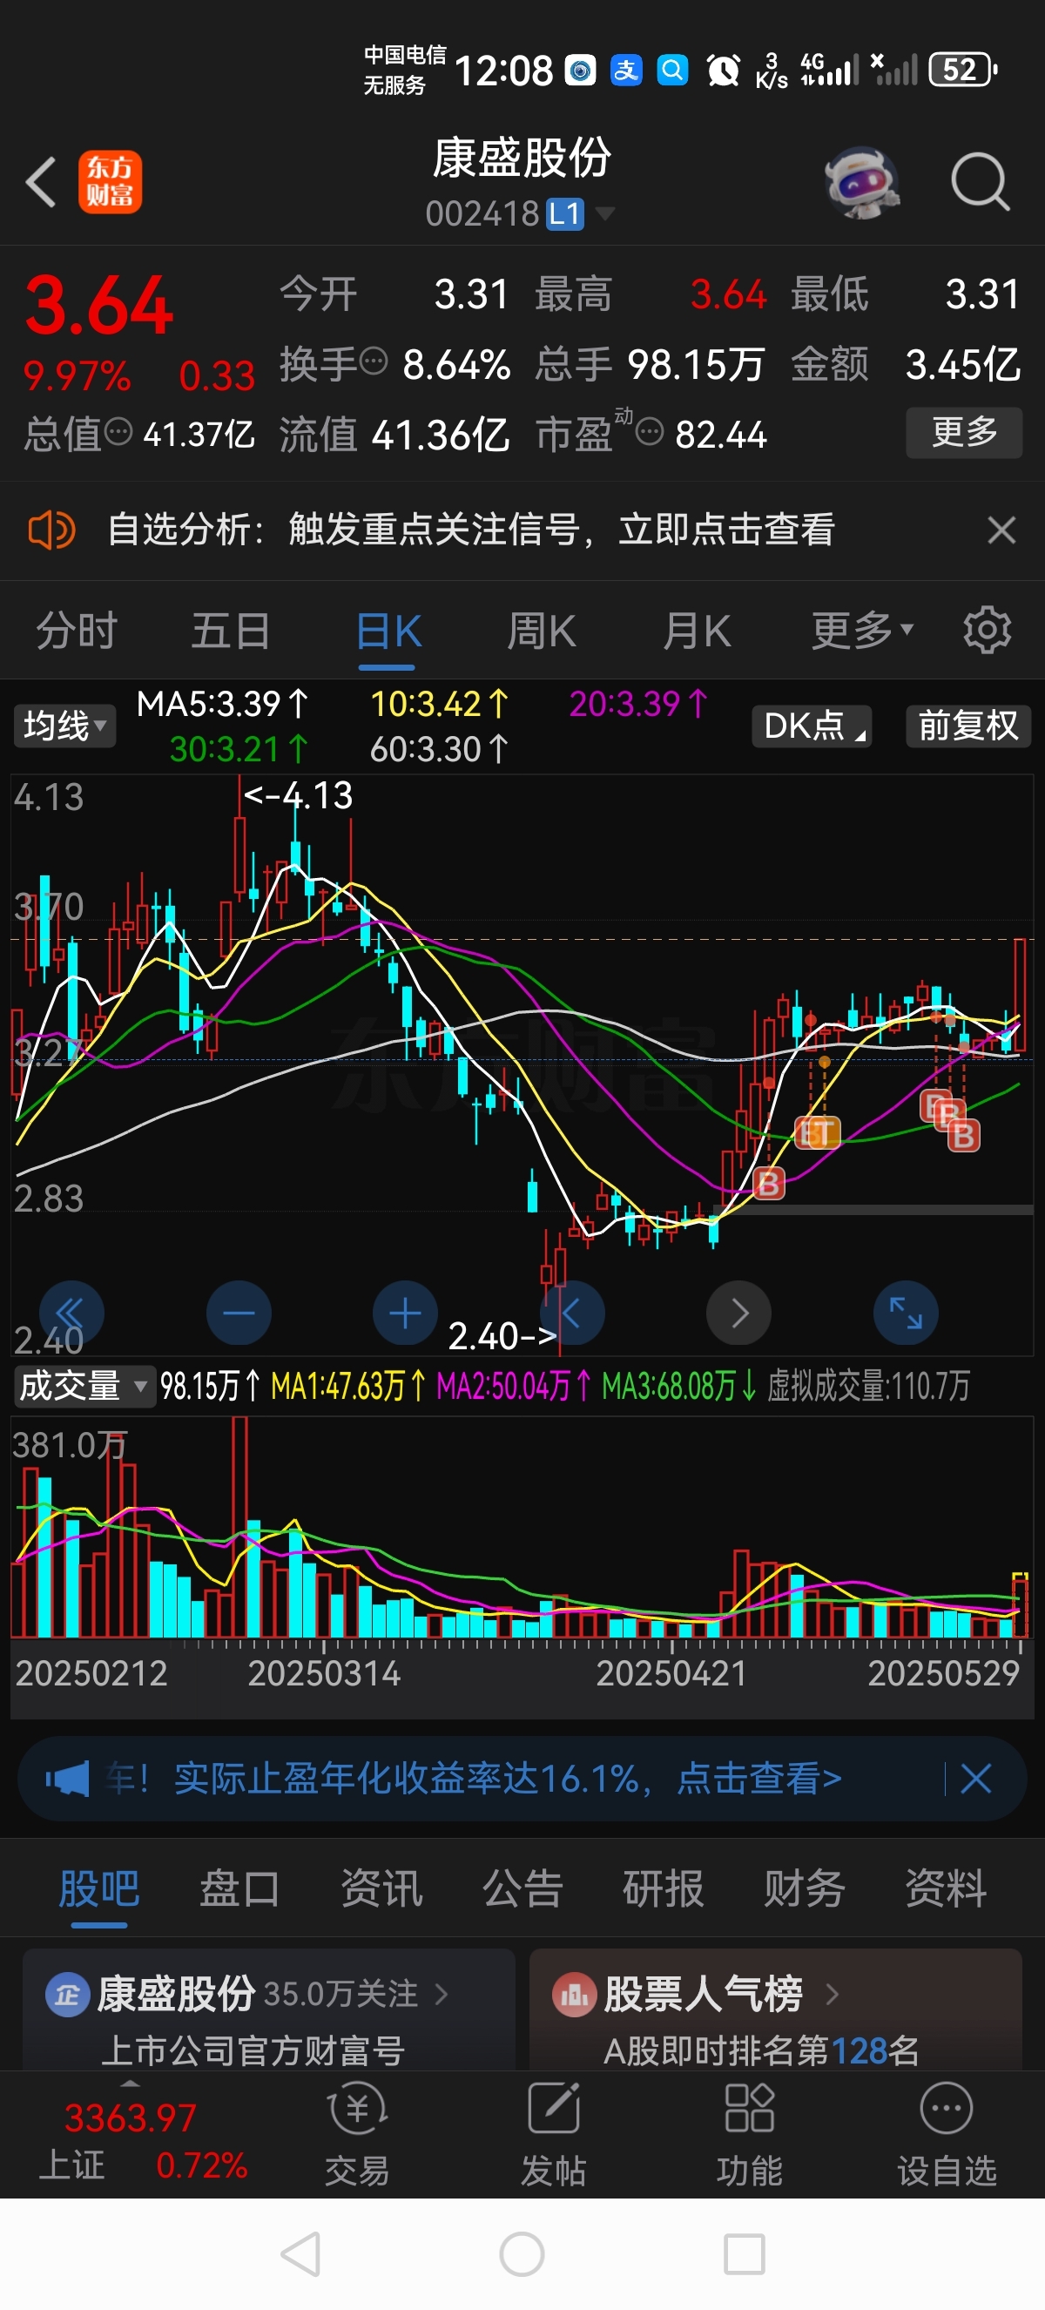
Task: Tap the megaphone icon in promo banner
Action: click(67, 1779)
